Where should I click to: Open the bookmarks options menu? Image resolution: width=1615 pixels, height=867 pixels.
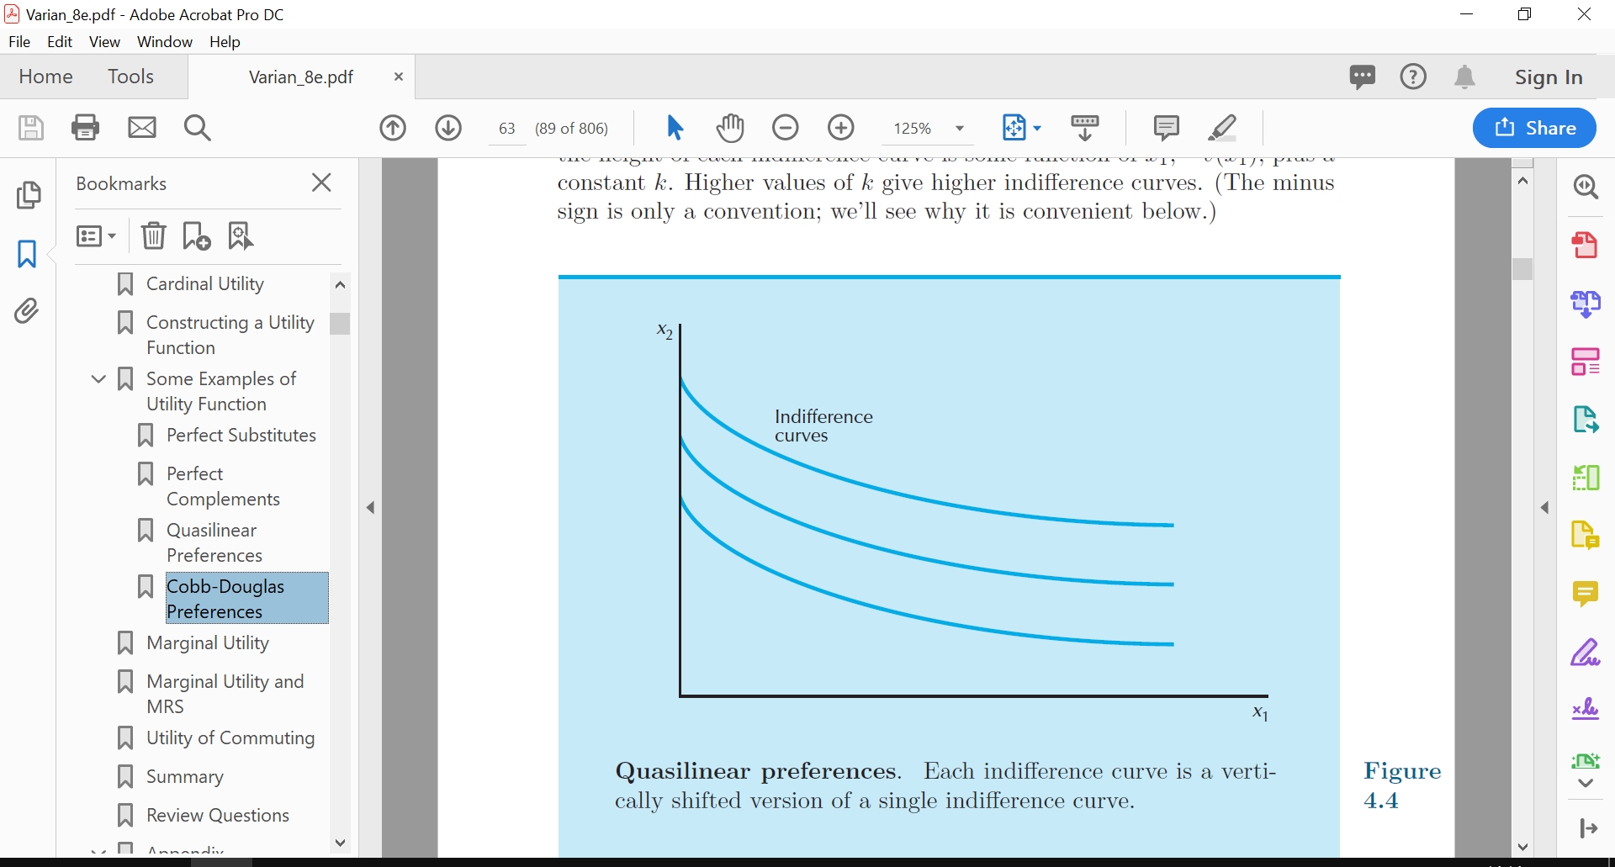click(96, 236)
